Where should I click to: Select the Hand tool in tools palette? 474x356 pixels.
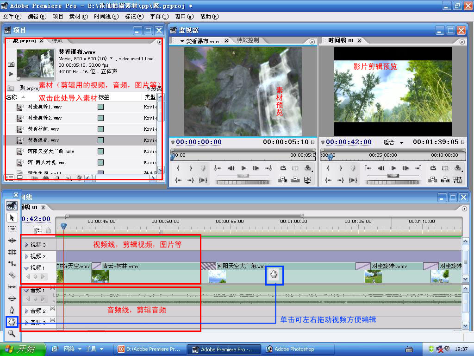click(x=12, y=322)
